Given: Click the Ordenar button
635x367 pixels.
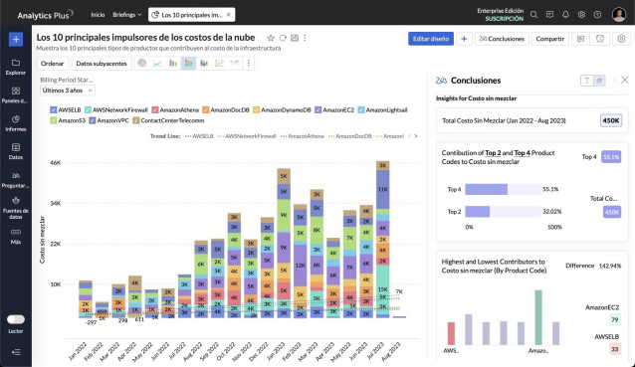Looking at the screenshot, I should tap(52, 64).
